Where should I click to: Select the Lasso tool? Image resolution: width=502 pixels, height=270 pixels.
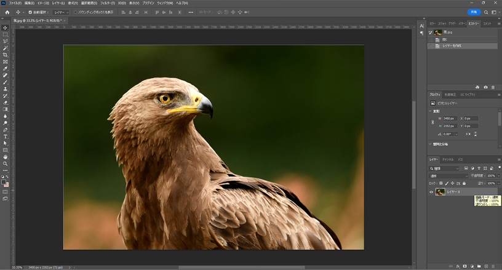(5, 41)
